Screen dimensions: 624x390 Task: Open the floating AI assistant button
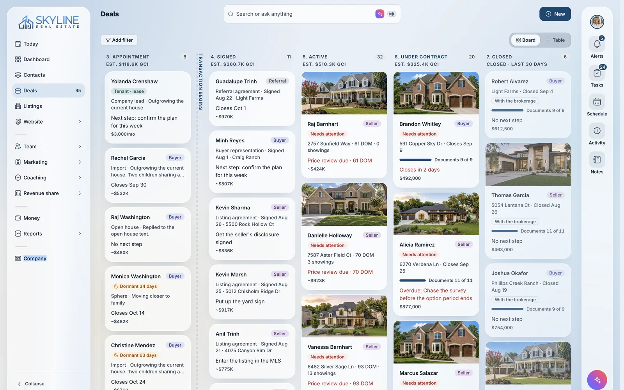click(x=597, y=380)
